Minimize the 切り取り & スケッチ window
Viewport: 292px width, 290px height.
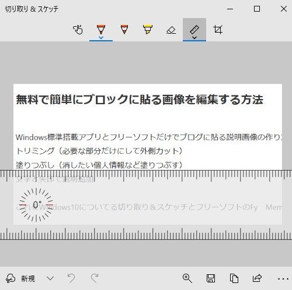point(230,9)
